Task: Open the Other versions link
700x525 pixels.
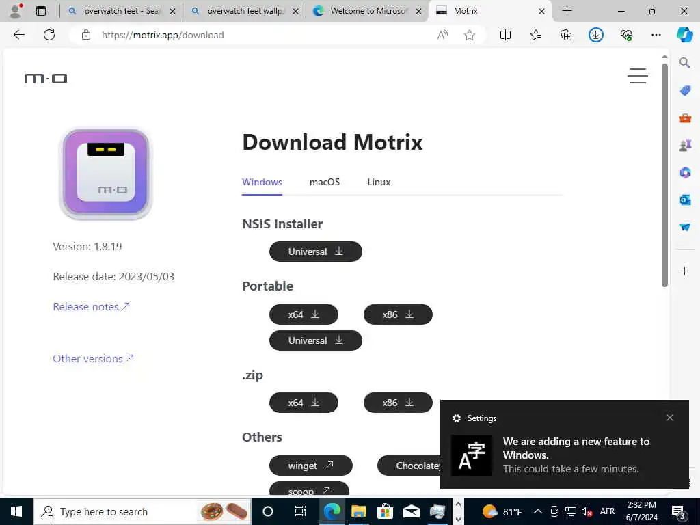Action: (x=93, y=358)
